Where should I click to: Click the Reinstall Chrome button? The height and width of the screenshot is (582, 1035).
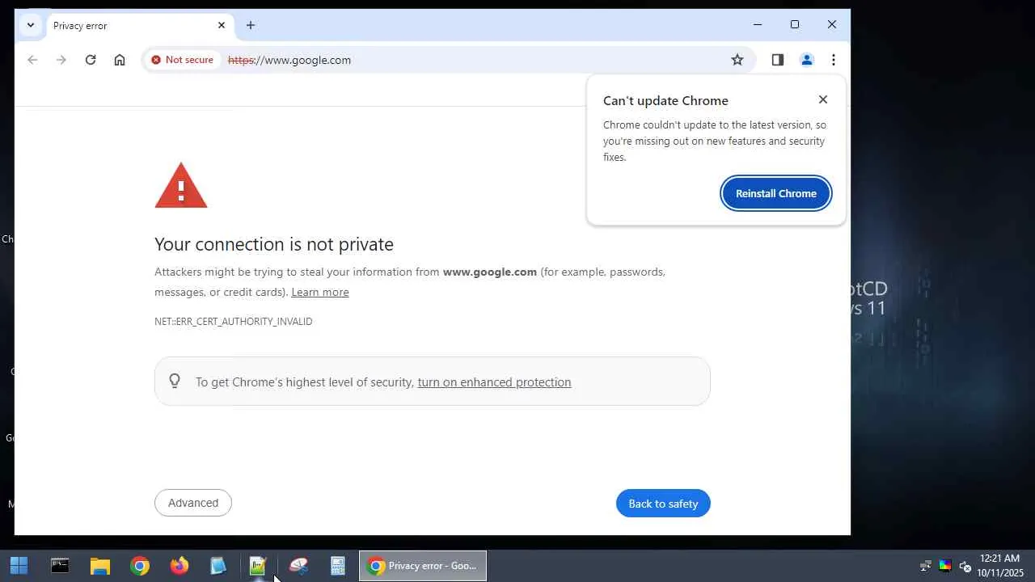pos(776,193)
